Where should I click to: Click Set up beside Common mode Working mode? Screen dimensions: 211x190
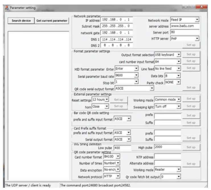(191, 99)
